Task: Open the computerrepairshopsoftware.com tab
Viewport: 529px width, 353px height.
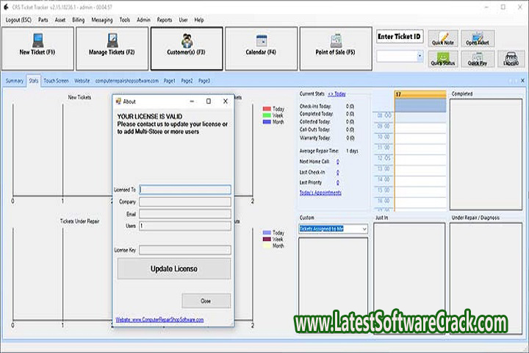Action: tap(127, 81)
